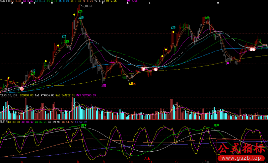Click the magenta MA3 volume average value
The height and width of the screenshot is (163, 268).
[x=86, y=95]
